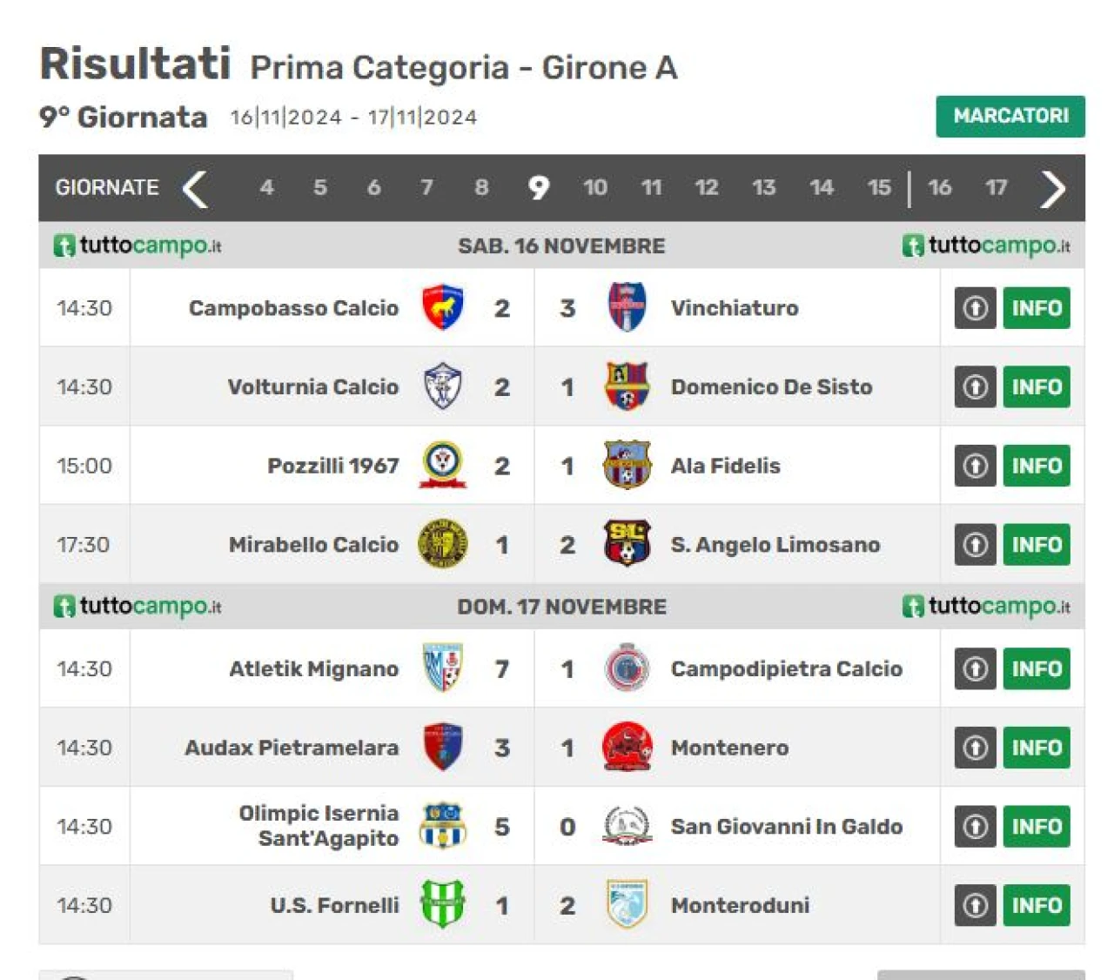Image resolution: width=1114 pixels, height=980 pixels.
Task: Click the circle icon beside Pozzilli 1967 INFO
Action: (976, 466)
